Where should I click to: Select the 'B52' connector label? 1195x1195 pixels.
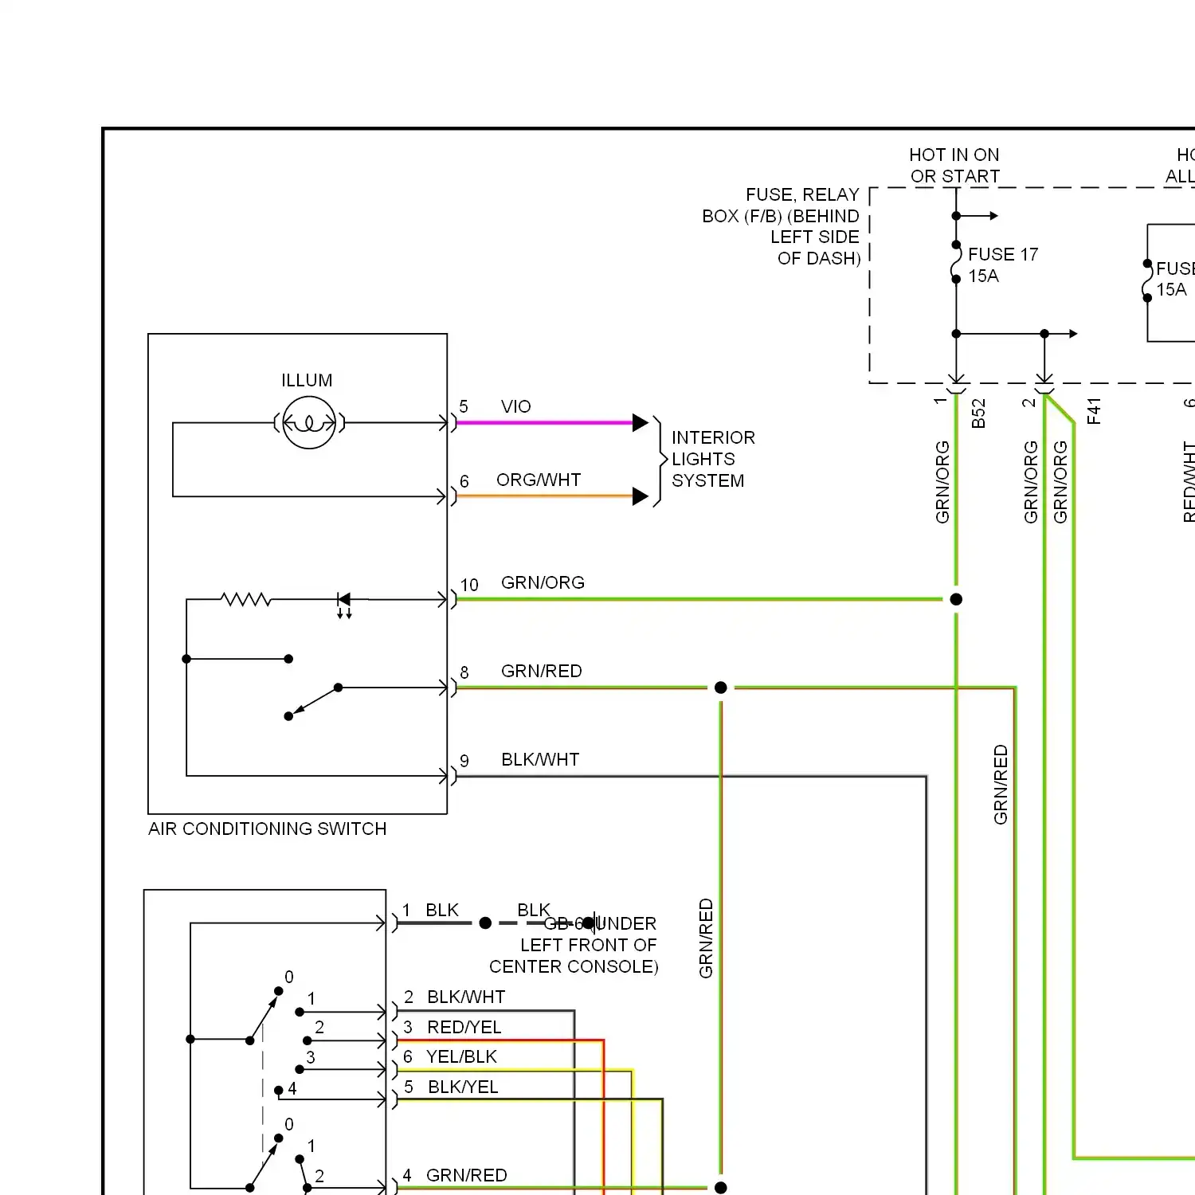coord(978,413)
